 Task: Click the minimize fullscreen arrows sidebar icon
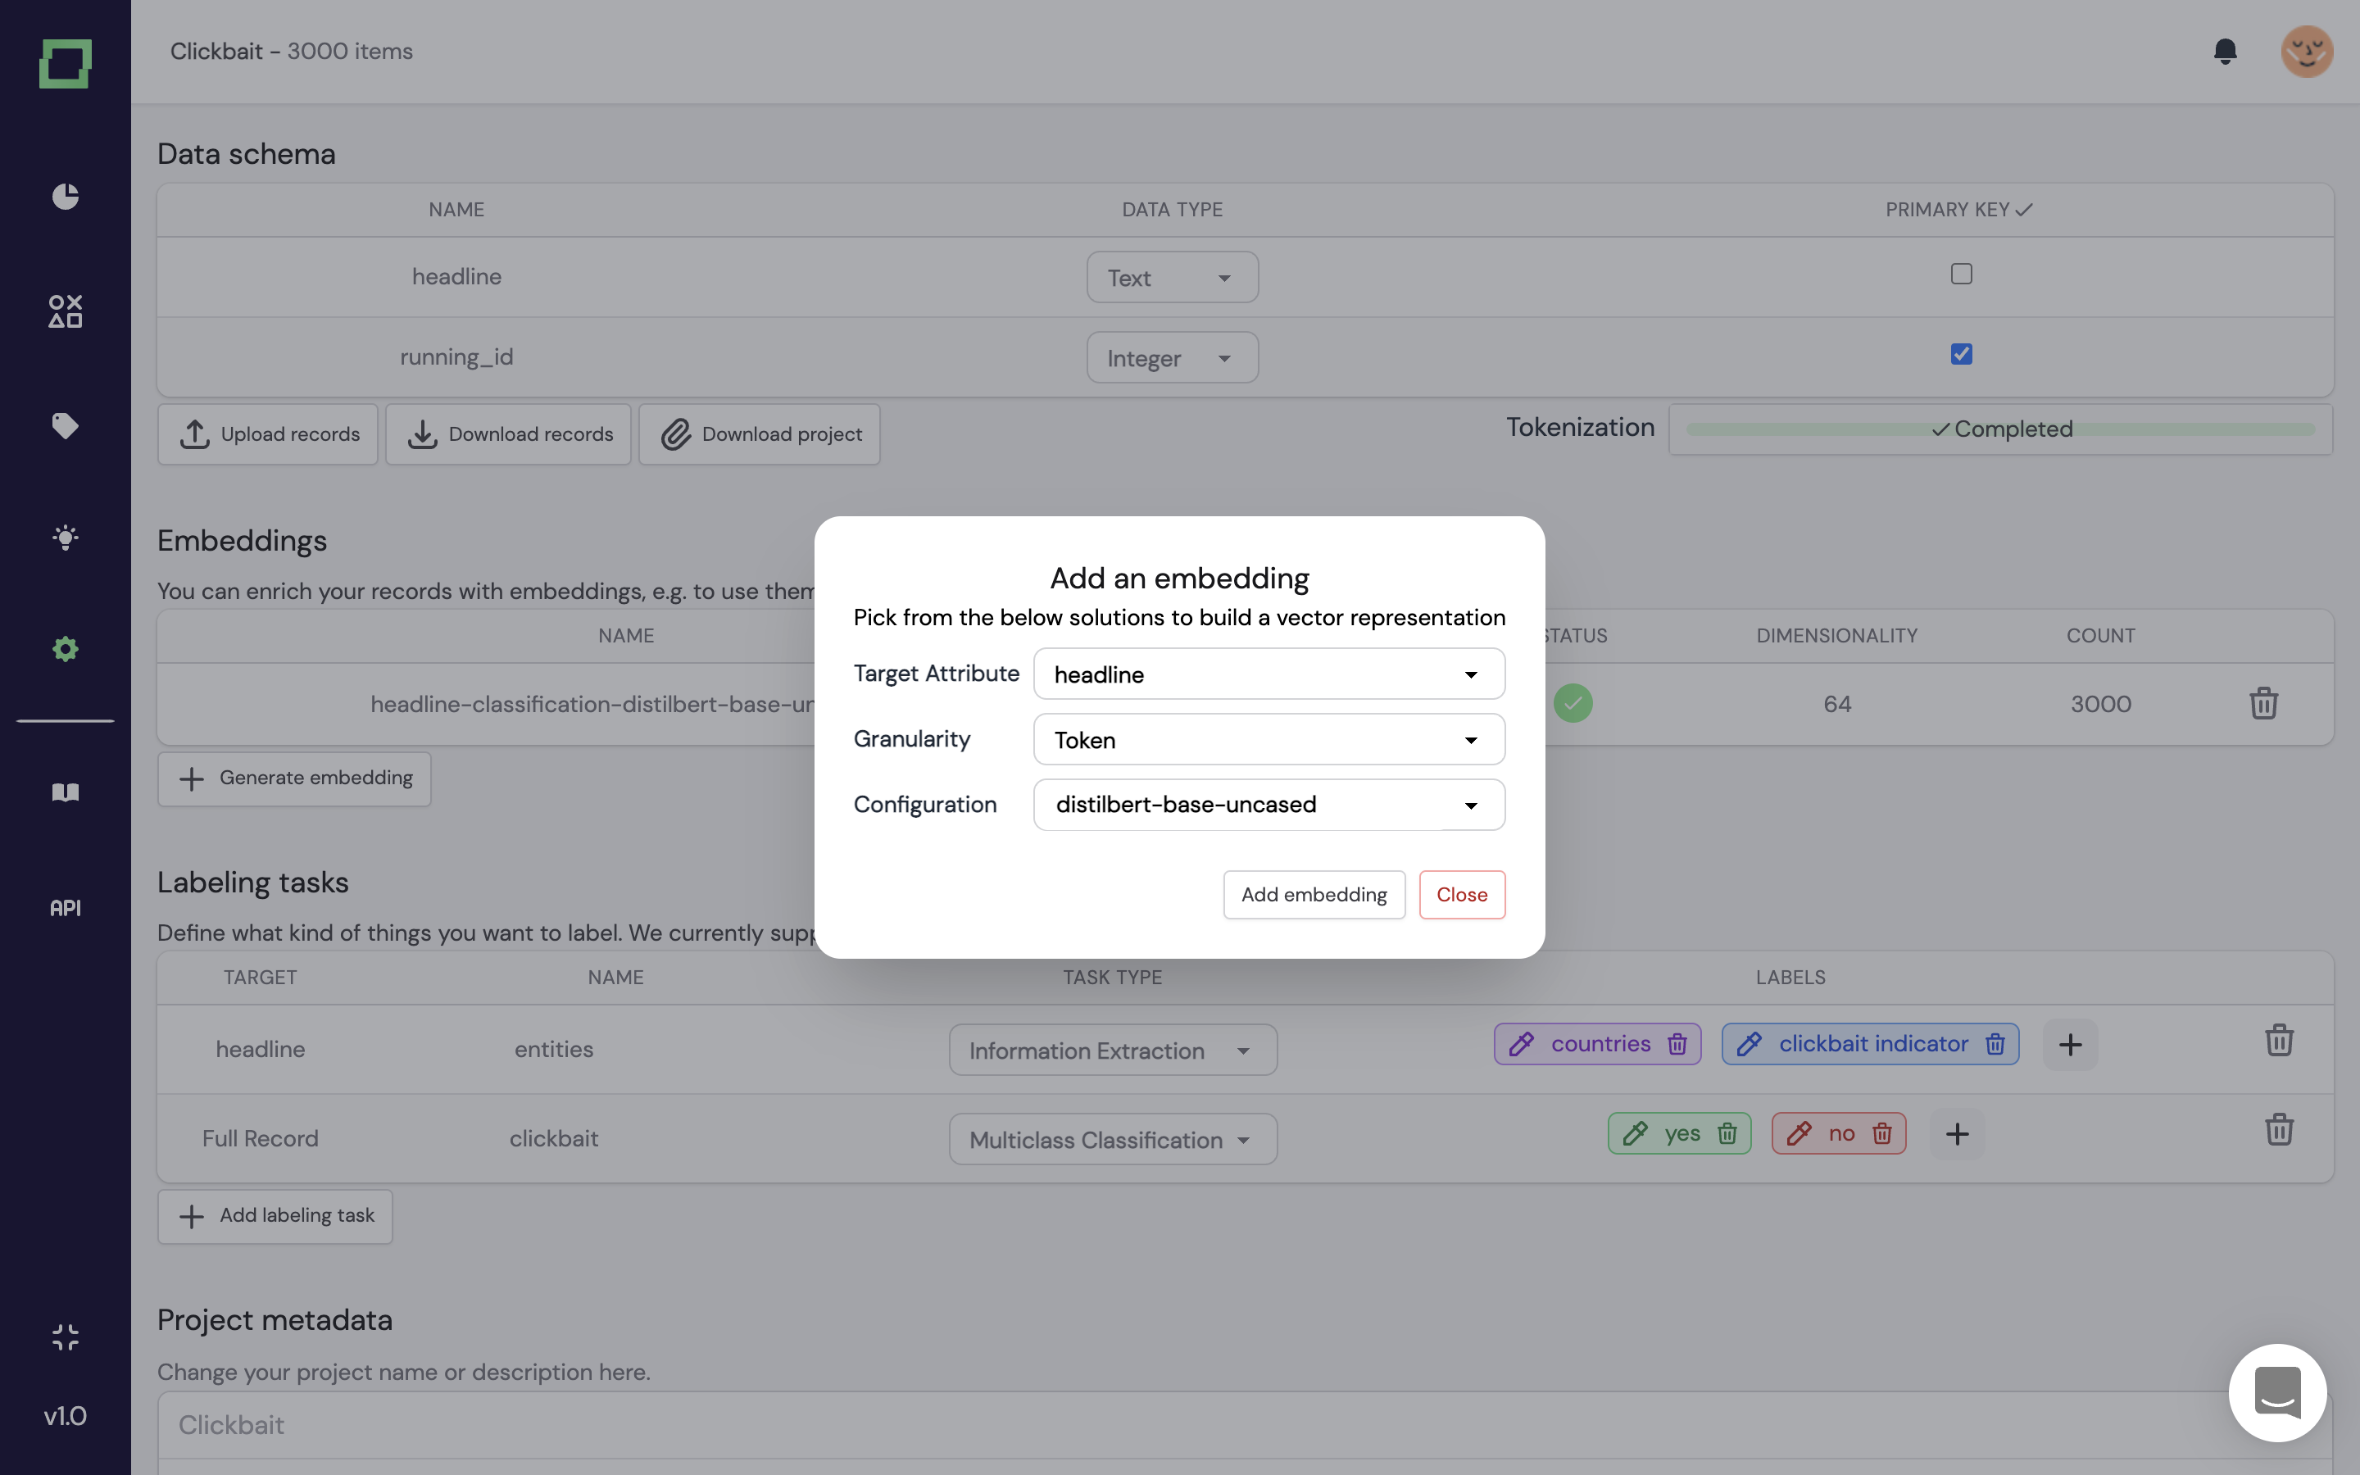point(66,1337)
